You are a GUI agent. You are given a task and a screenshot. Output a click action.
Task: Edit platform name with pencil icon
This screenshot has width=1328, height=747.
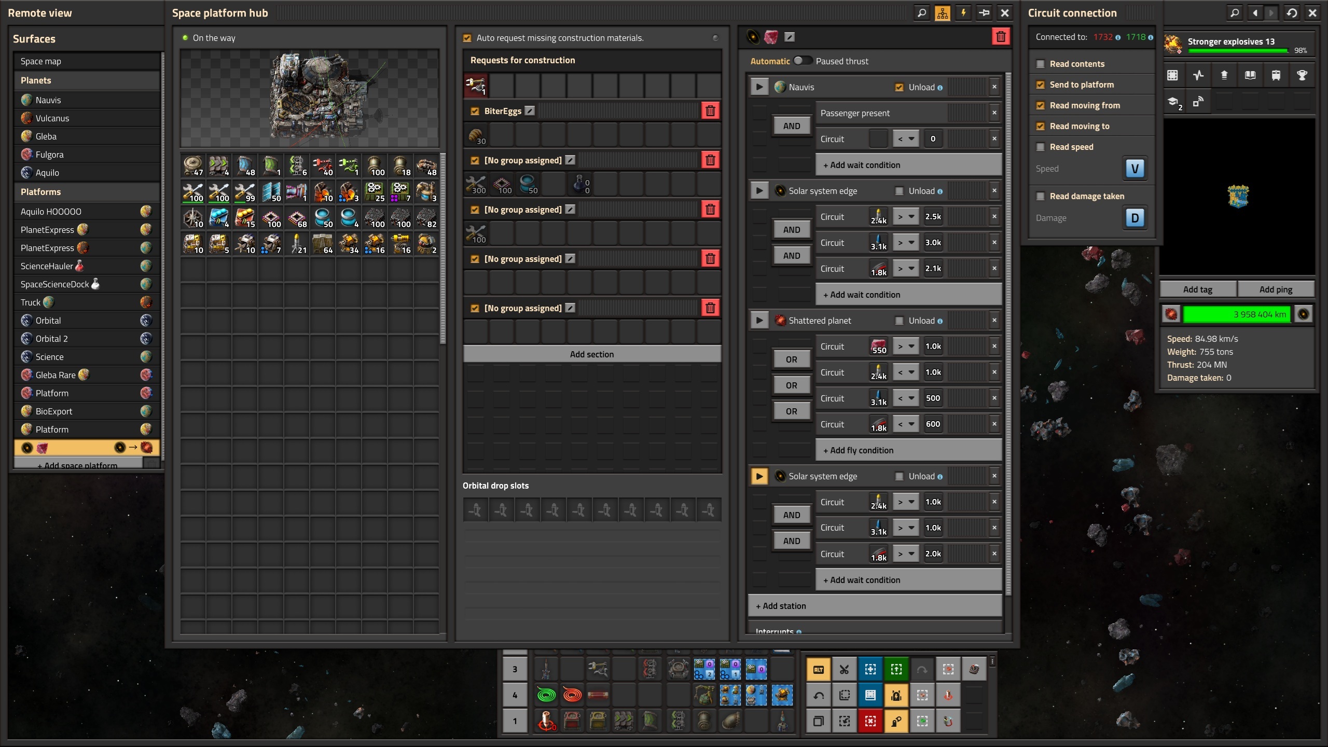[790, 37]
